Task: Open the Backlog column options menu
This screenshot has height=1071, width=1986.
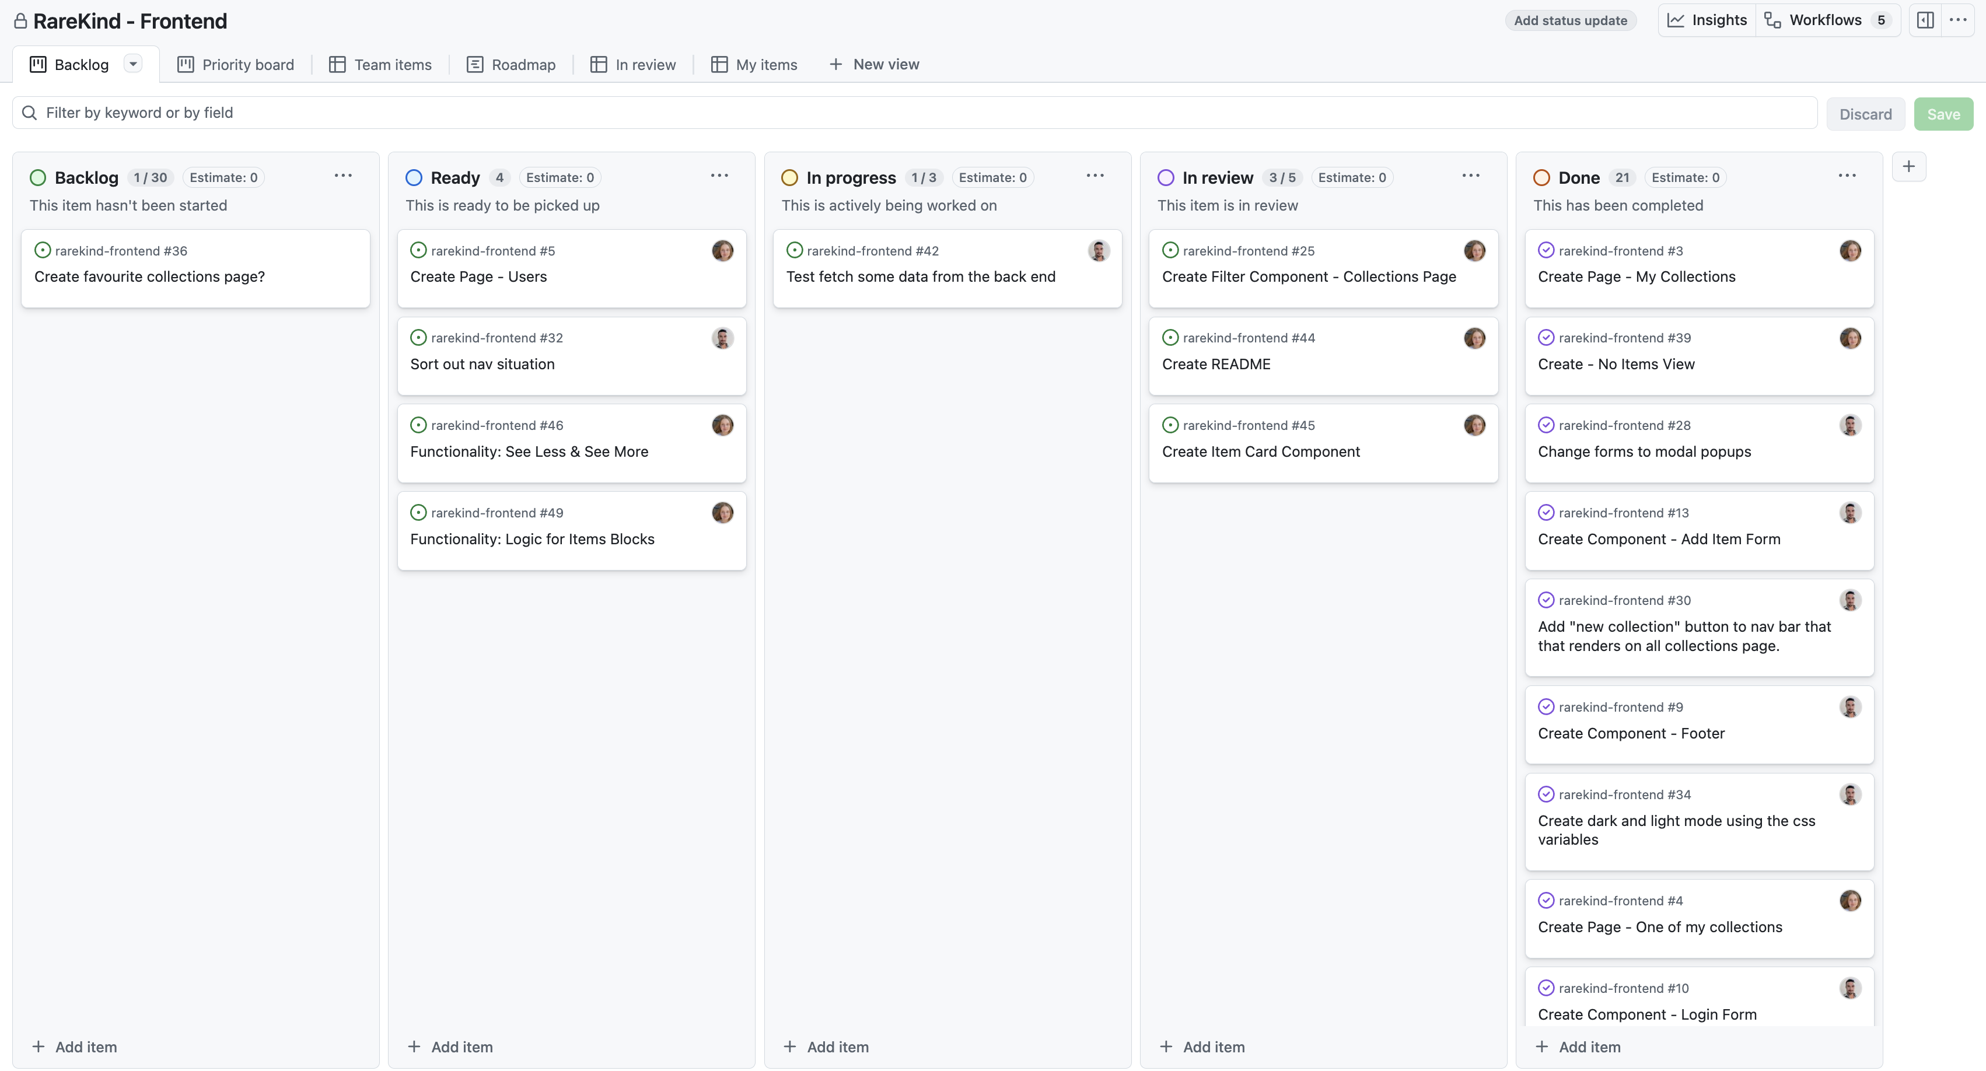Action: pyautogui.click(x=343, y=176)
